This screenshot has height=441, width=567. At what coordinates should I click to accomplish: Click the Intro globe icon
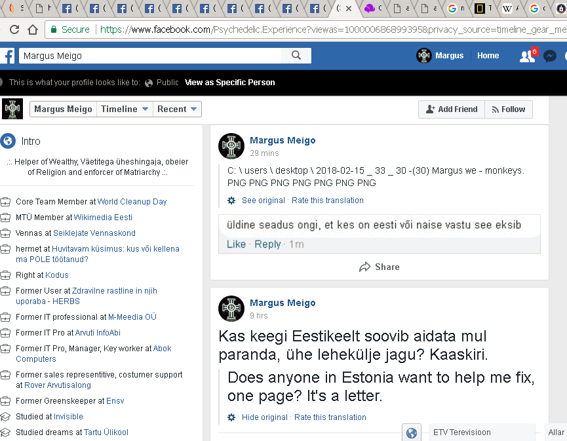pyautogui.click(x=8, y=141)
